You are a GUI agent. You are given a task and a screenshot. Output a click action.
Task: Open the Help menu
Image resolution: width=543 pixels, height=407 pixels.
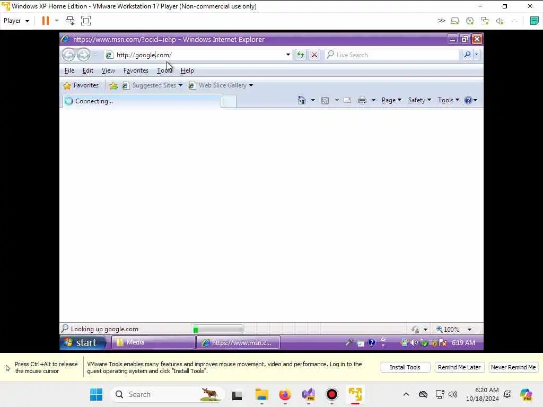pyautogui.click(x=187, y=70)
